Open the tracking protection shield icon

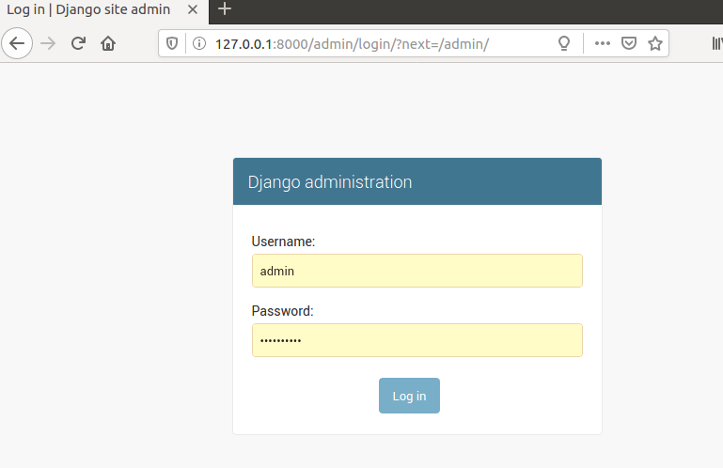click(x=172, y=43)
